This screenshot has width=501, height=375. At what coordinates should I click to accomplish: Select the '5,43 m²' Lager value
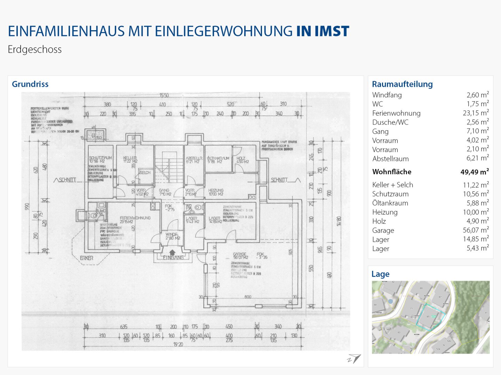pos(478,248)
